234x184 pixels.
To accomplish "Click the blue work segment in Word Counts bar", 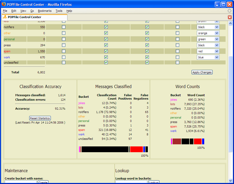I will (x=203, y=141).
